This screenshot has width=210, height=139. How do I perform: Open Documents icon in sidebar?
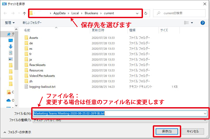(x=11, y=53)
